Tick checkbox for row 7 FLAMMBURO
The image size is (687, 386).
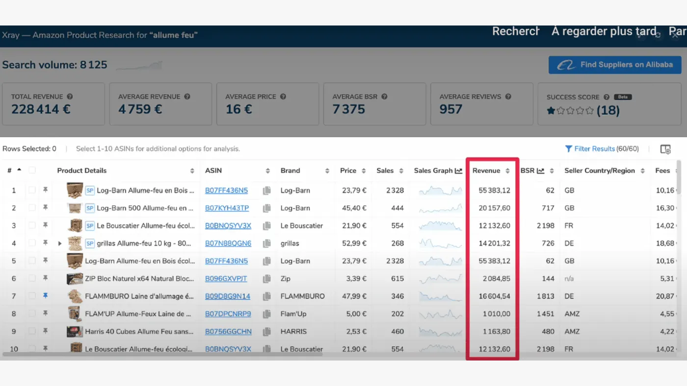[x=32, y=296]
